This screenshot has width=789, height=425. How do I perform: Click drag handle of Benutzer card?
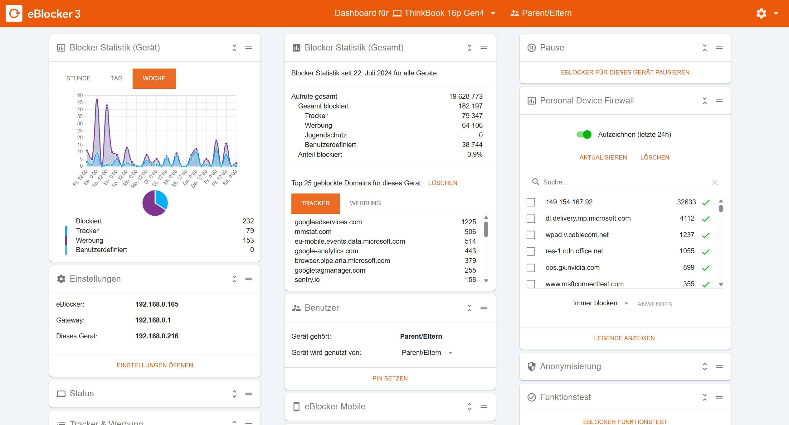[x=484, y=308]
